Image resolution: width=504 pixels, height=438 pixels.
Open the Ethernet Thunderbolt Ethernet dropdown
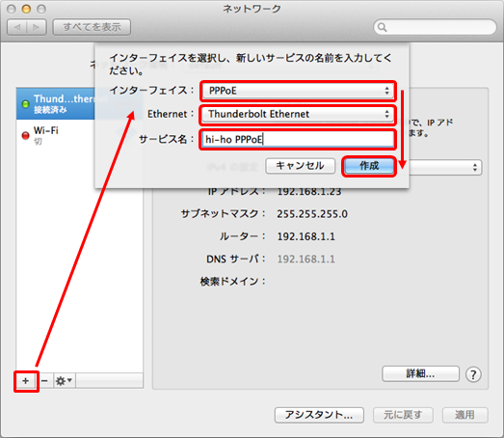tap(298, 114)
